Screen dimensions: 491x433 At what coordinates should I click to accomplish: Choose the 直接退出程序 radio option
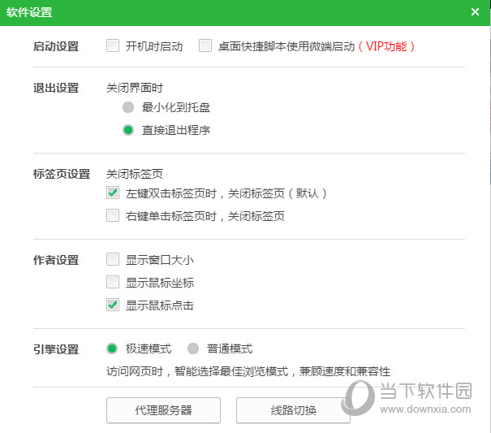coord(128,130)
